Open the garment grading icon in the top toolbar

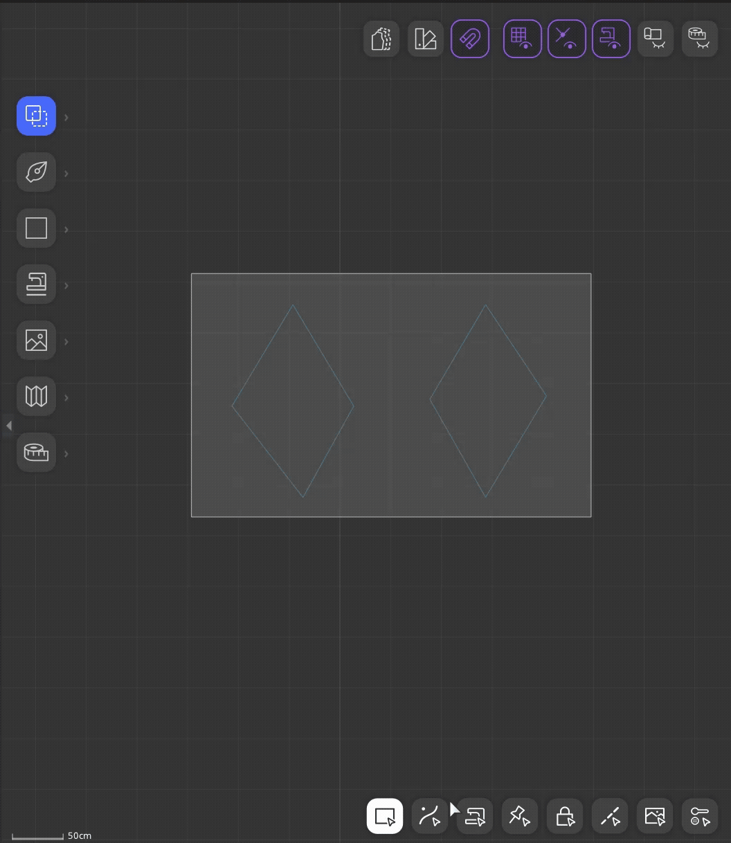[381, 39]
